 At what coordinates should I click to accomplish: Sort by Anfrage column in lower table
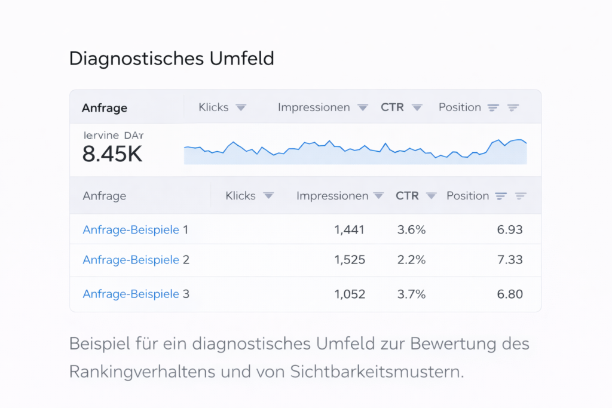[x=105, y=196]
